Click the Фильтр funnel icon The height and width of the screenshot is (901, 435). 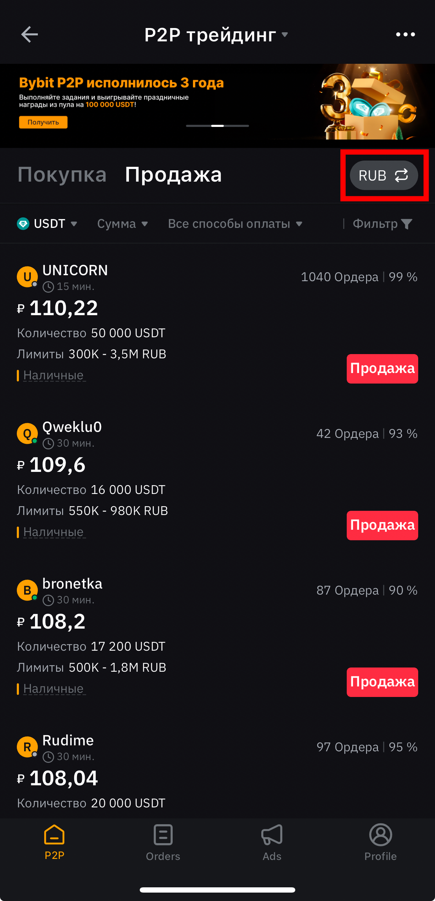pos(407,224)
